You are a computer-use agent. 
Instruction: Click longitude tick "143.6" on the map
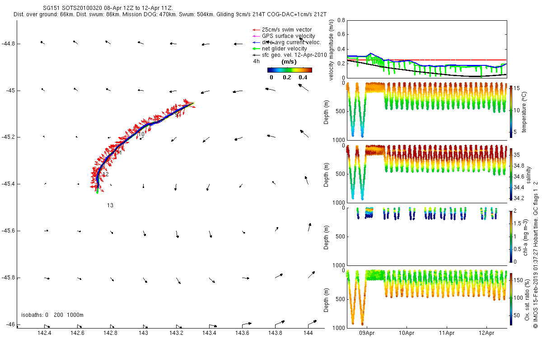pyautogui.click(x=243, y=333)
